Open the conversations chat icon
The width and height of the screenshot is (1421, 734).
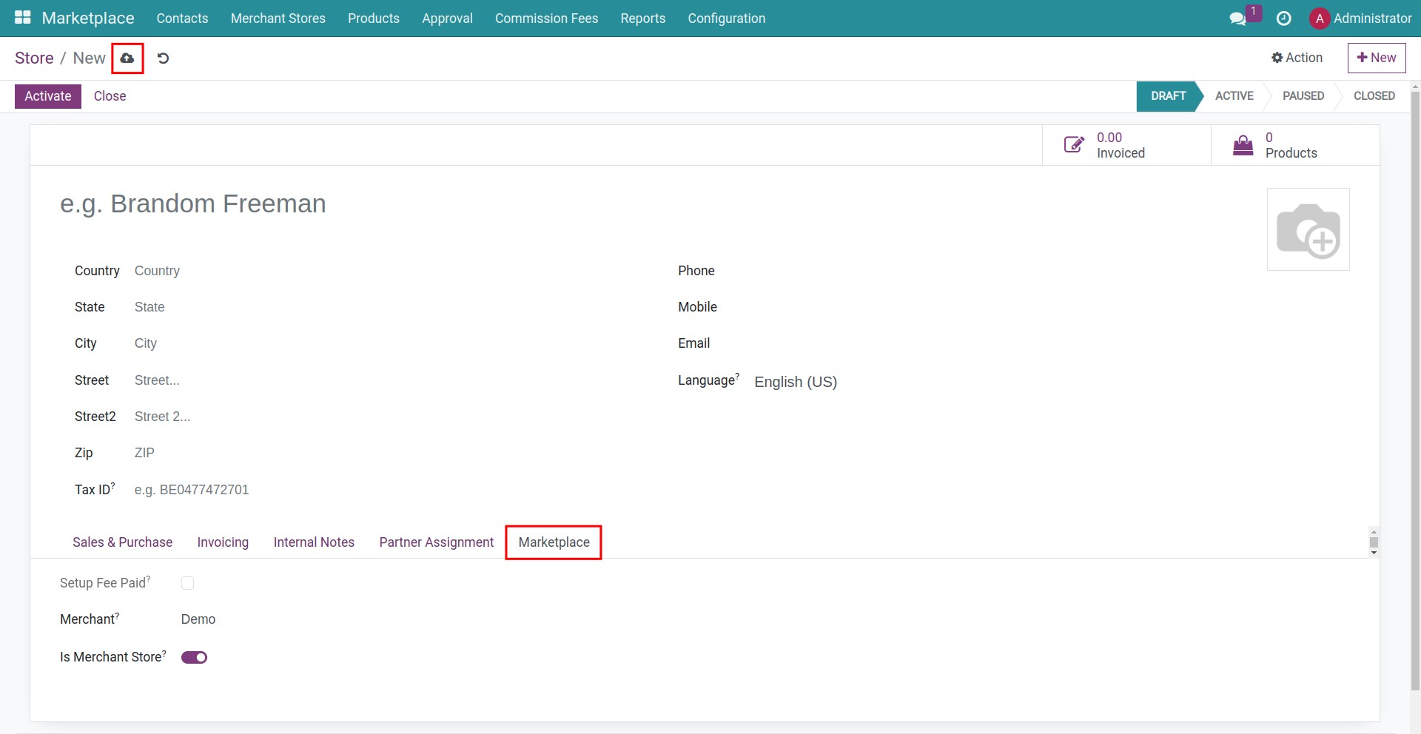(x=1237, y=18)
